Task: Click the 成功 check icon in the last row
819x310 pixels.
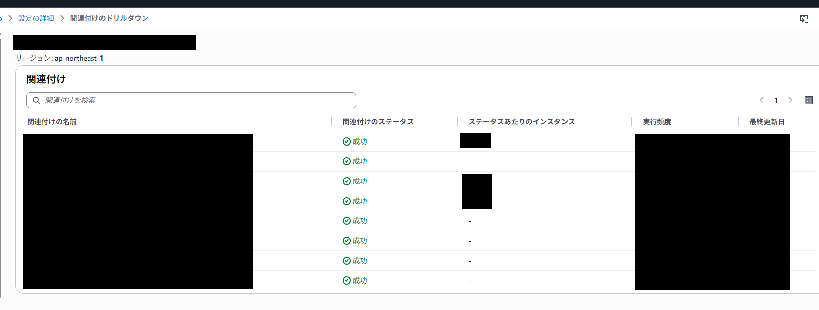Action: pyautogui.click(x=347, y=280)
